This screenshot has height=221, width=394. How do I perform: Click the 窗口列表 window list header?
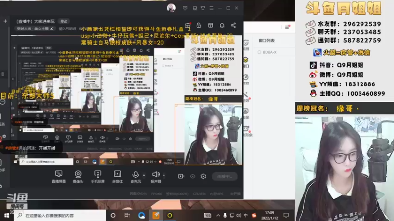[266, 41]
